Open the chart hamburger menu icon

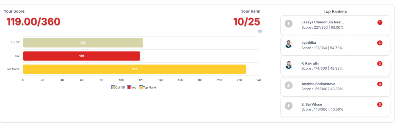[260, 32]
